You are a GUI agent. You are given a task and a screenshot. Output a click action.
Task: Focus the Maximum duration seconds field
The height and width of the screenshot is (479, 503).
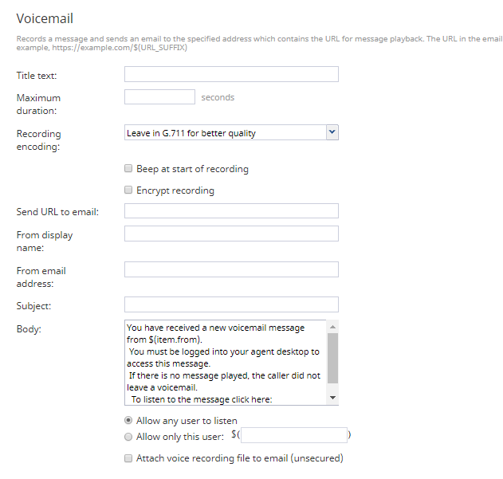coord(159,97)
